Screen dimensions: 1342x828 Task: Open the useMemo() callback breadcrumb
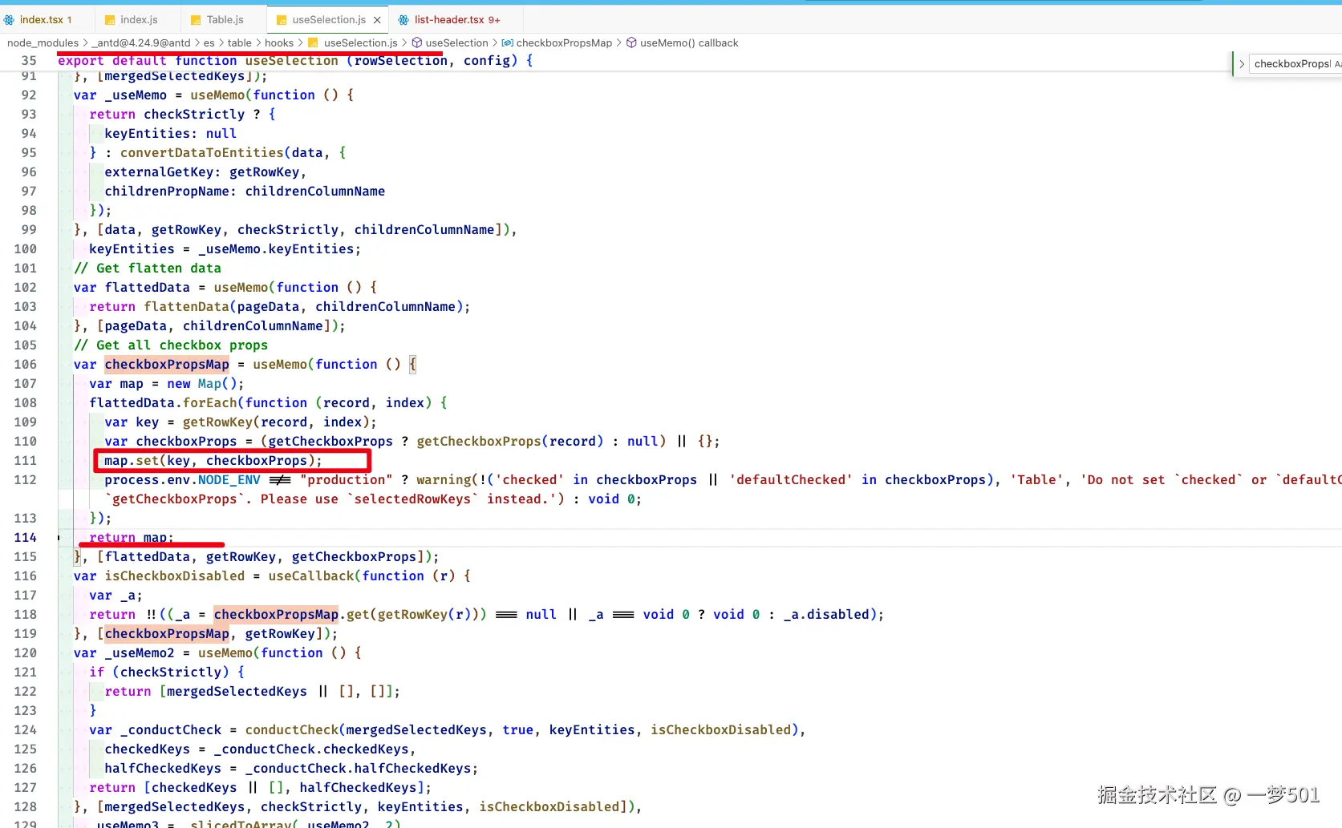tap(689, 43)
